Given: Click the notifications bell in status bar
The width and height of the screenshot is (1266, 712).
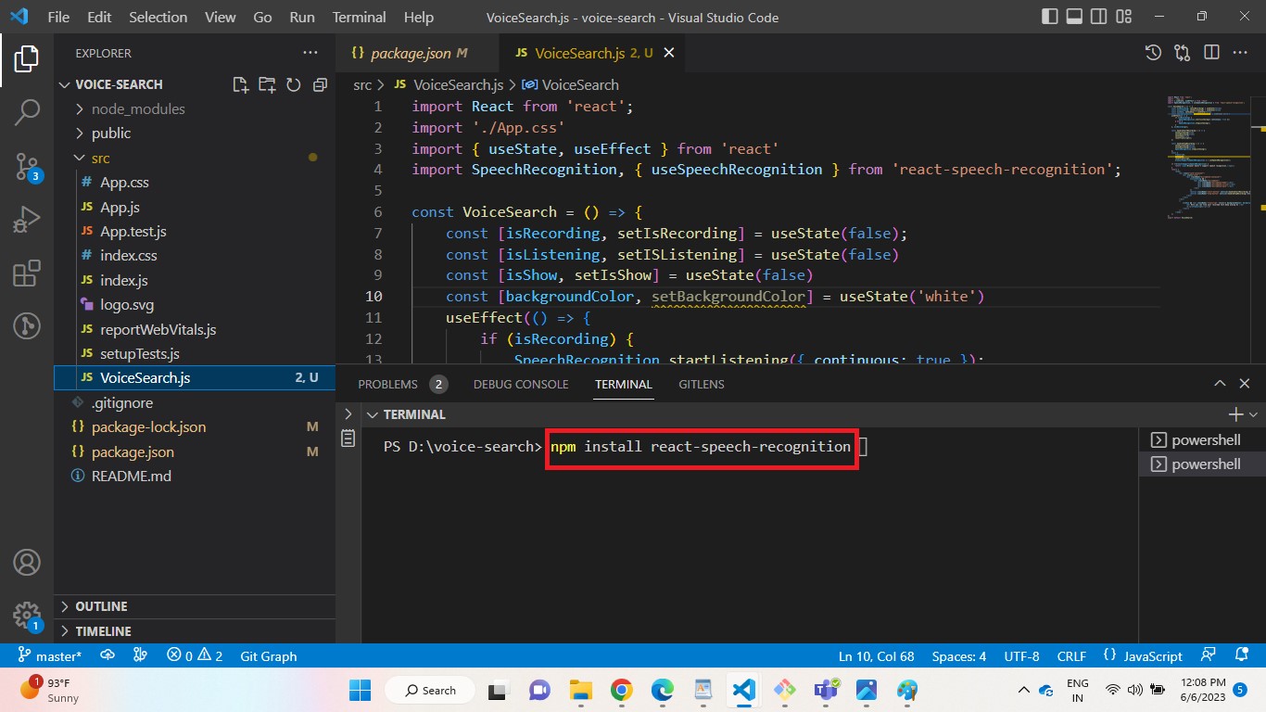Looking at the screenshot, I should tap(1240, 655).
